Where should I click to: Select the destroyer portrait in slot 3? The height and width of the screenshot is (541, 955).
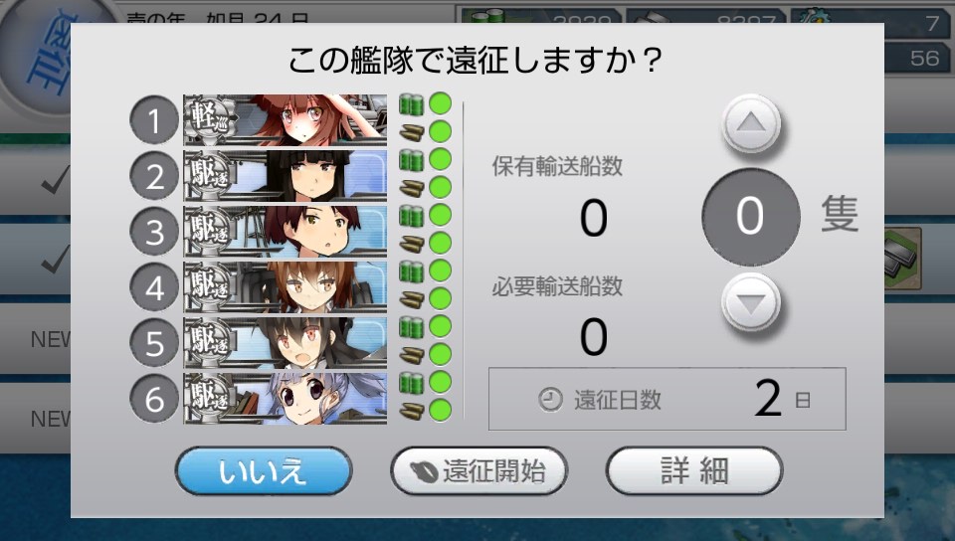[x=286, y=232]
